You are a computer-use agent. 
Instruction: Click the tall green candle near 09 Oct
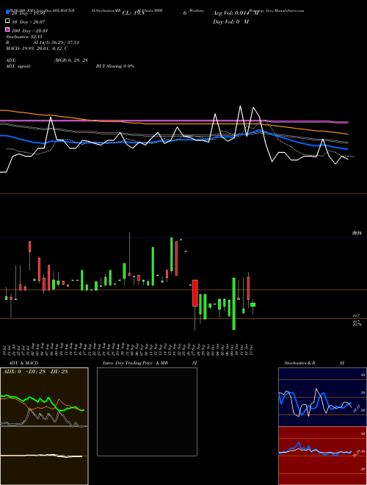[234, 303]
